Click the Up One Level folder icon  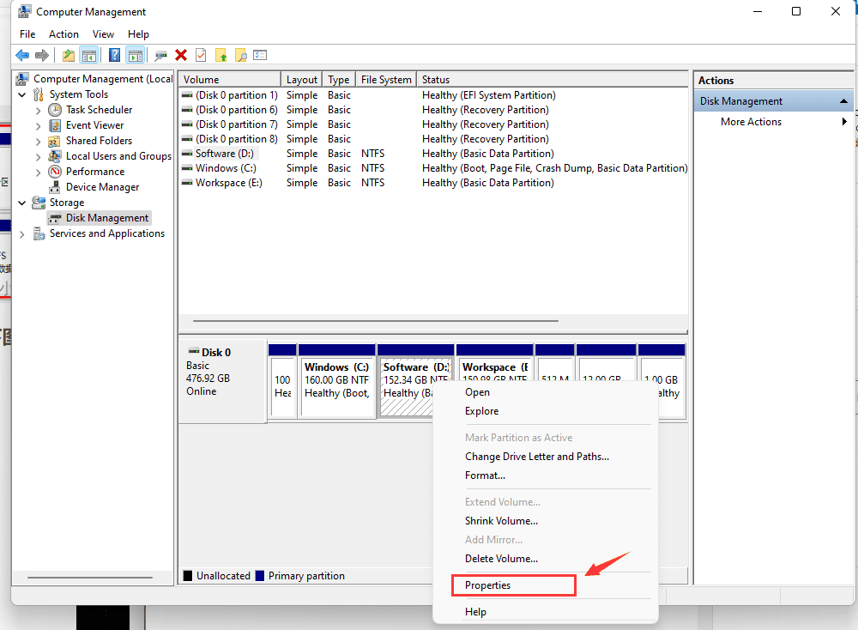click(x=69, y=56)
